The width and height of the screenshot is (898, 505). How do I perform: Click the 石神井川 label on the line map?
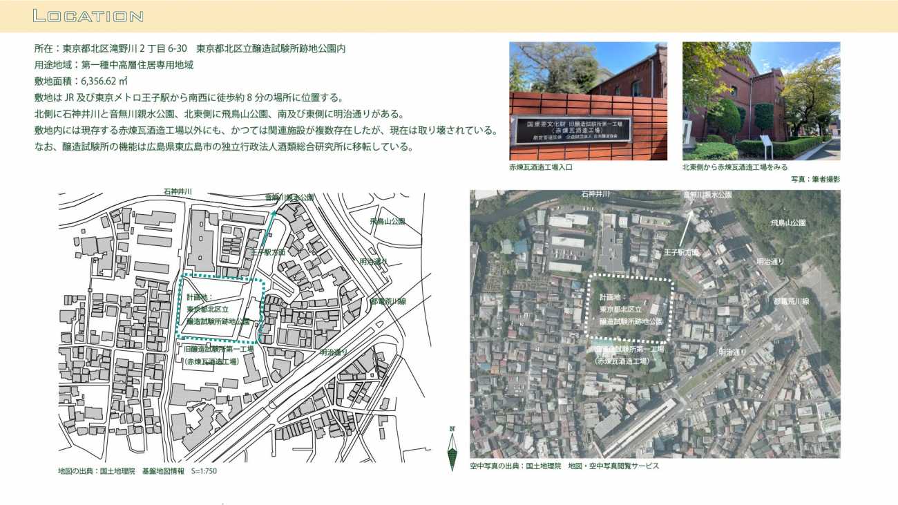pyautogui.click(x=177, y=191)
